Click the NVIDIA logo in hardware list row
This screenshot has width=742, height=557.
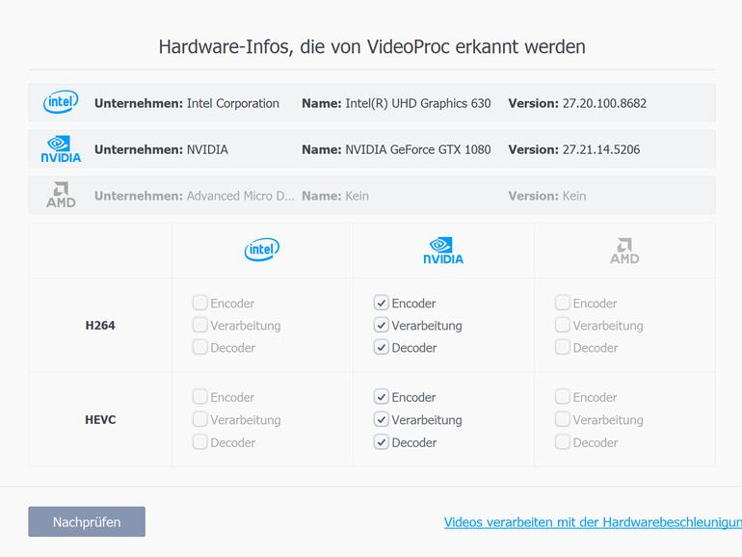point(61,149)
